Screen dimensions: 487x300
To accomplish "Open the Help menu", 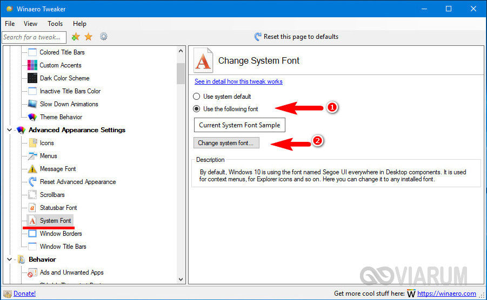I will click(79, 24).
